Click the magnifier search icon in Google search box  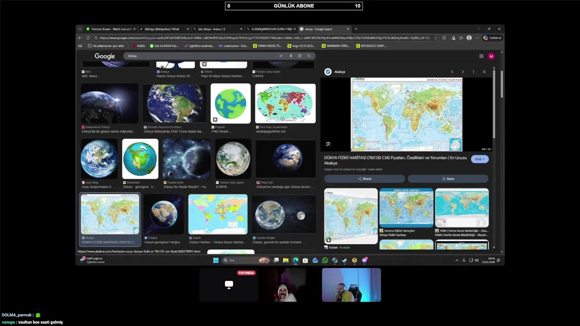(x=309, y=56)
